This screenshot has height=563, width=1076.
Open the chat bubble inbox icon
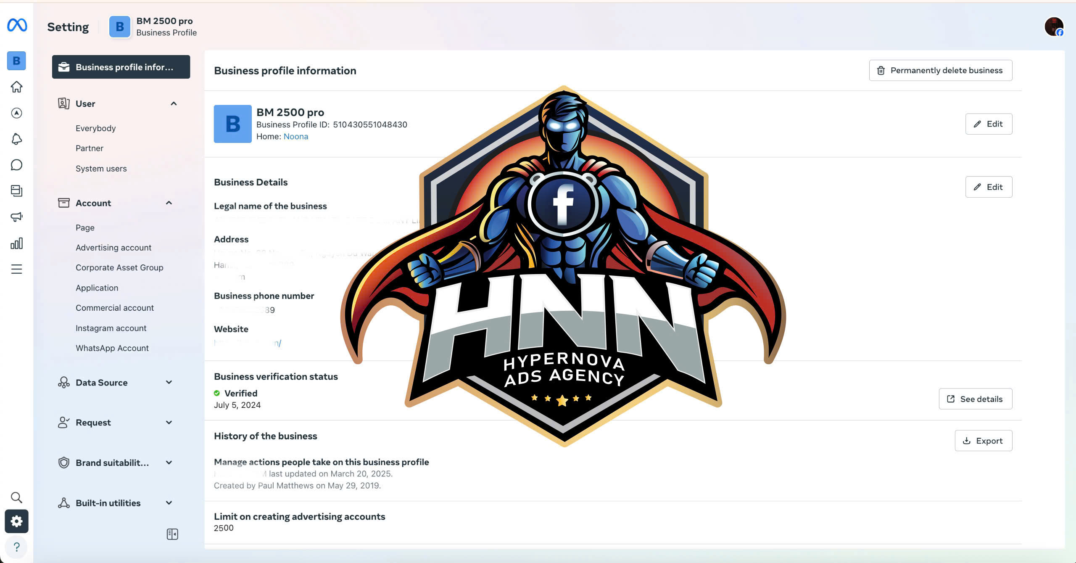[x=16, y=165]
